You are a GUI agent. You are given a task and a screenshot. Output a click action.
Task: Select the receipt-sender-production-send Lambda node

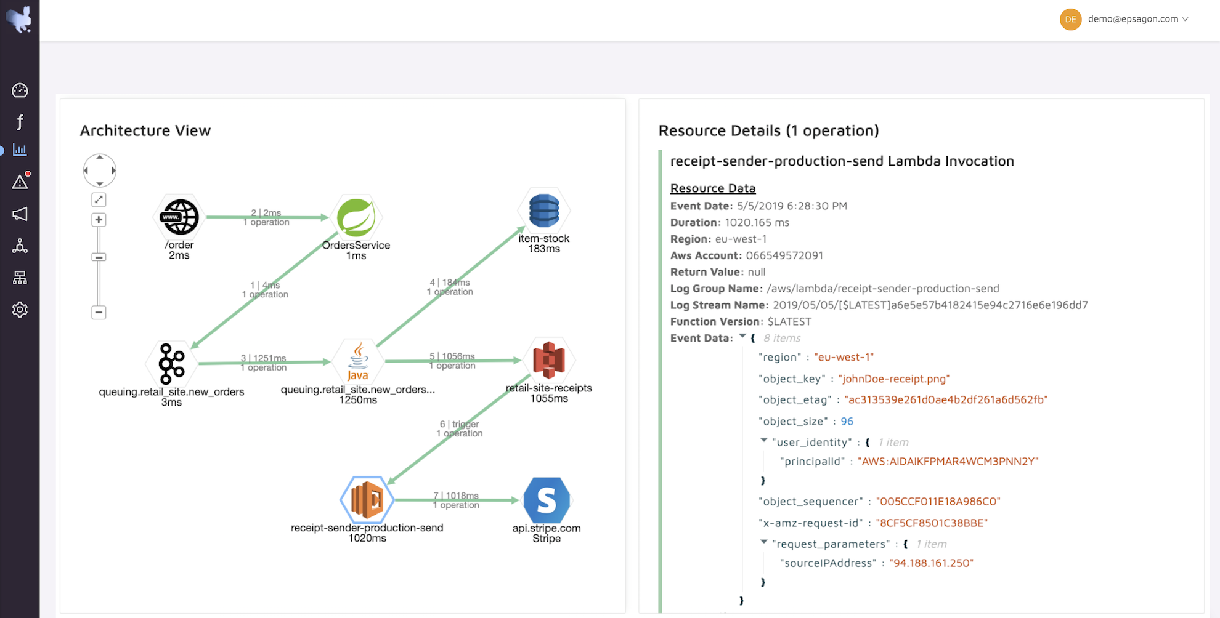367,499
